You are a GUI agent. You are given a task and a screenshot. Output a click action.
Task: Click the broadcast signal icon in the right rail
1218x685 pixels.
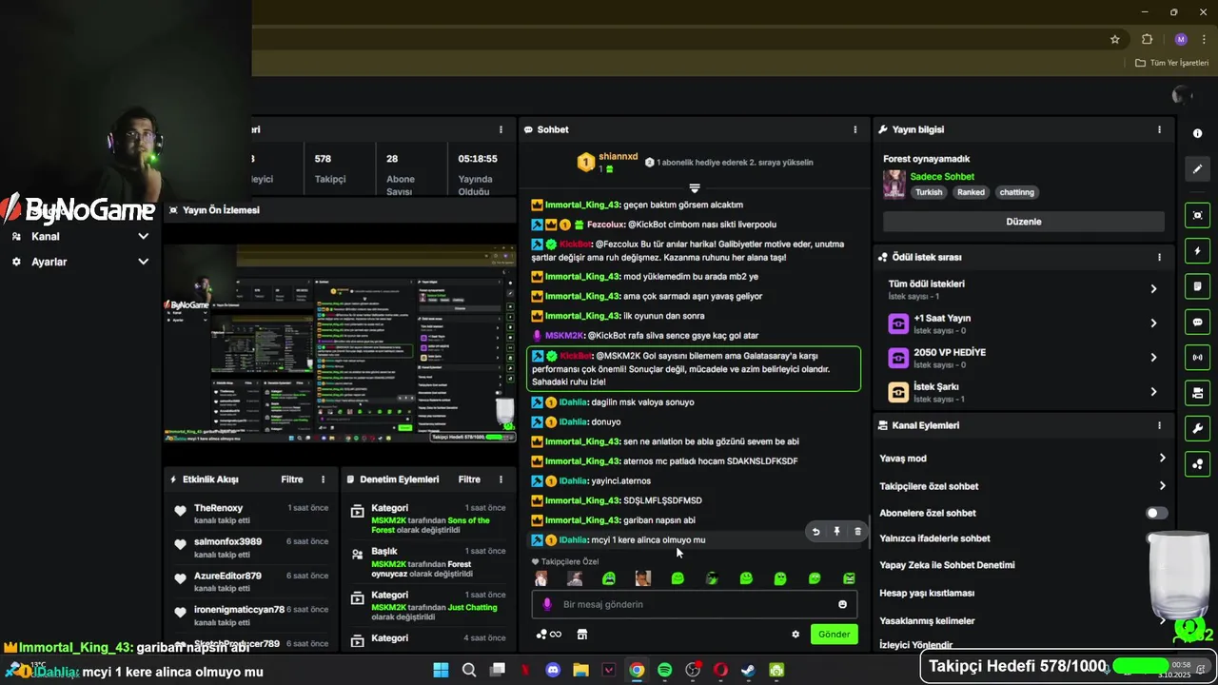click(x=1197, y=358)
